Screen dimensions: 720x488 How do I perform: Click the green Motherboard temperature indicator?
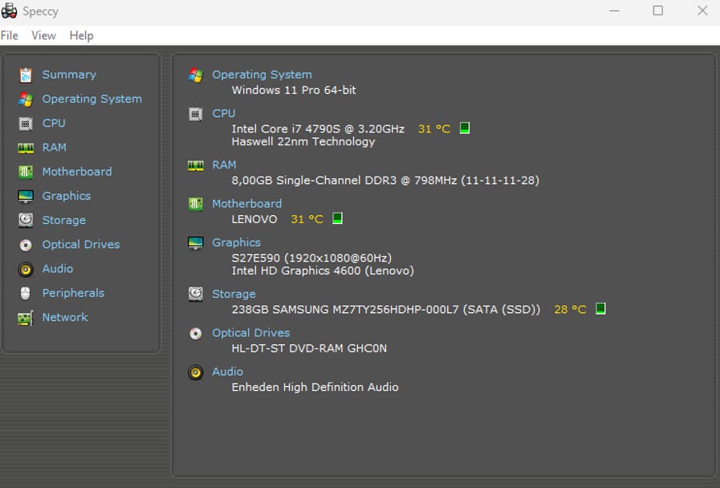(337, 218)
